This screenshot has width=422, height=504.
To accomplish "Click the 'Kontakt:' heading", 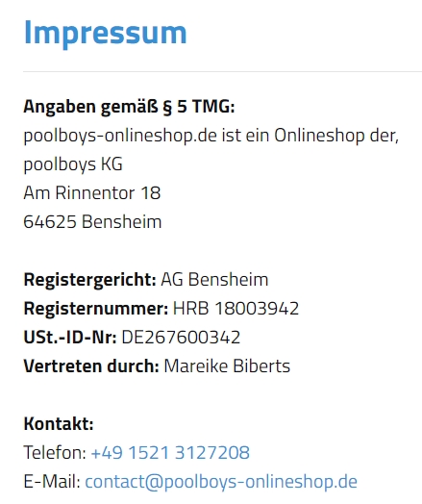I will point(59,423).
